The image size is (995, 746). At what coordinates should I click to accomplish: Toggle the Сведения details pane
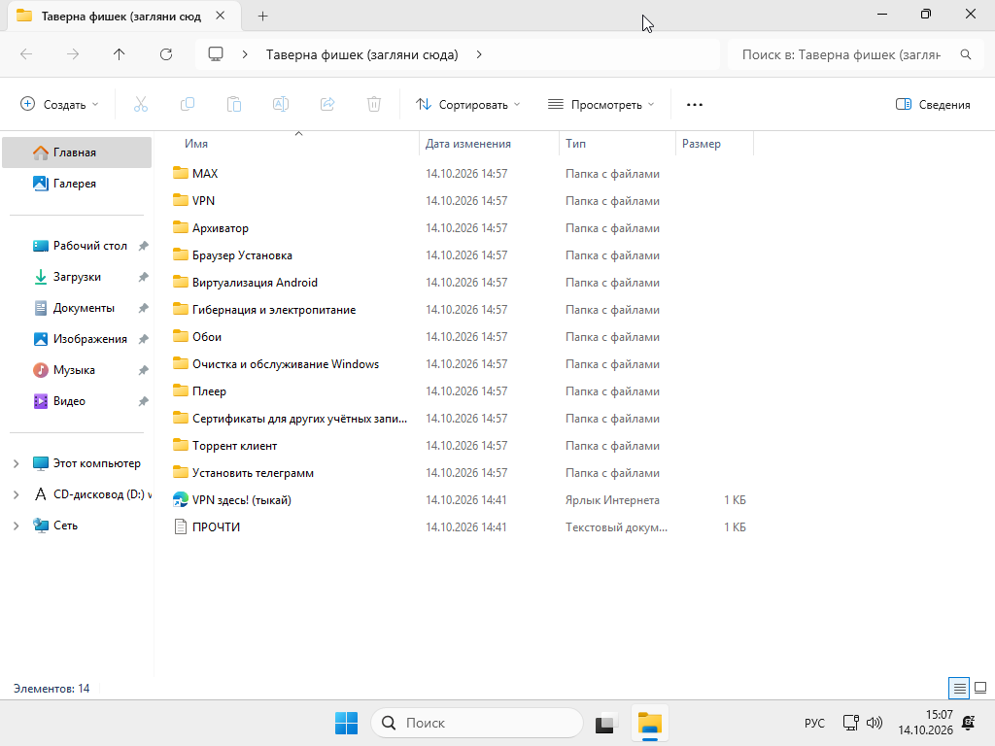(933, 105)
